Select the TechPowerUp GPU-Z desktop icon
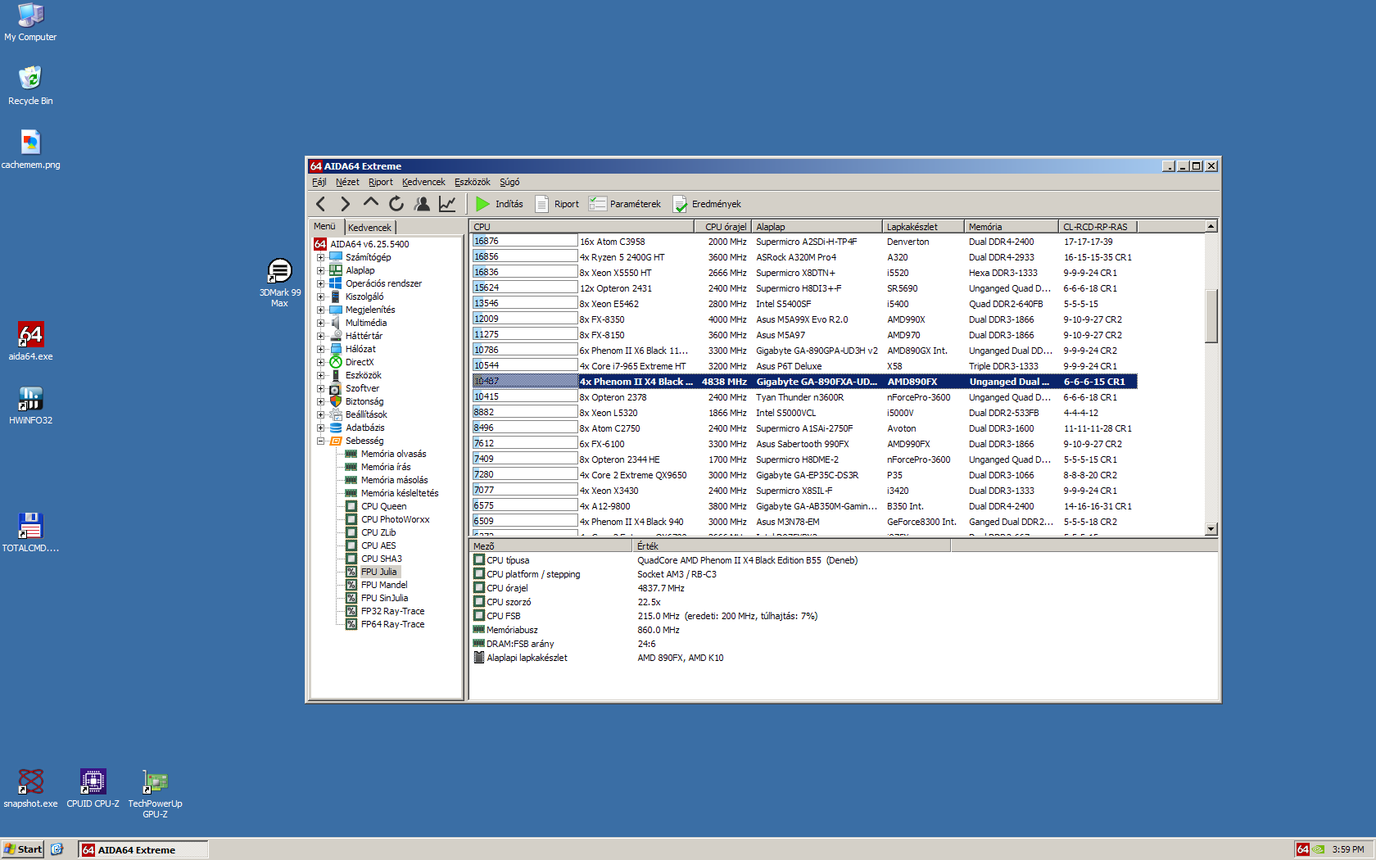This screenshot has height=860, width=1376. pyautogui.click(x=155, y=794)
